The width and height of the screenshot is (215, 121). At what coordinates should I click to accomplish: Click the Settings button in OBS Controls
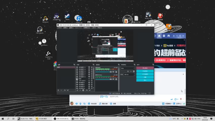point(145,77)
